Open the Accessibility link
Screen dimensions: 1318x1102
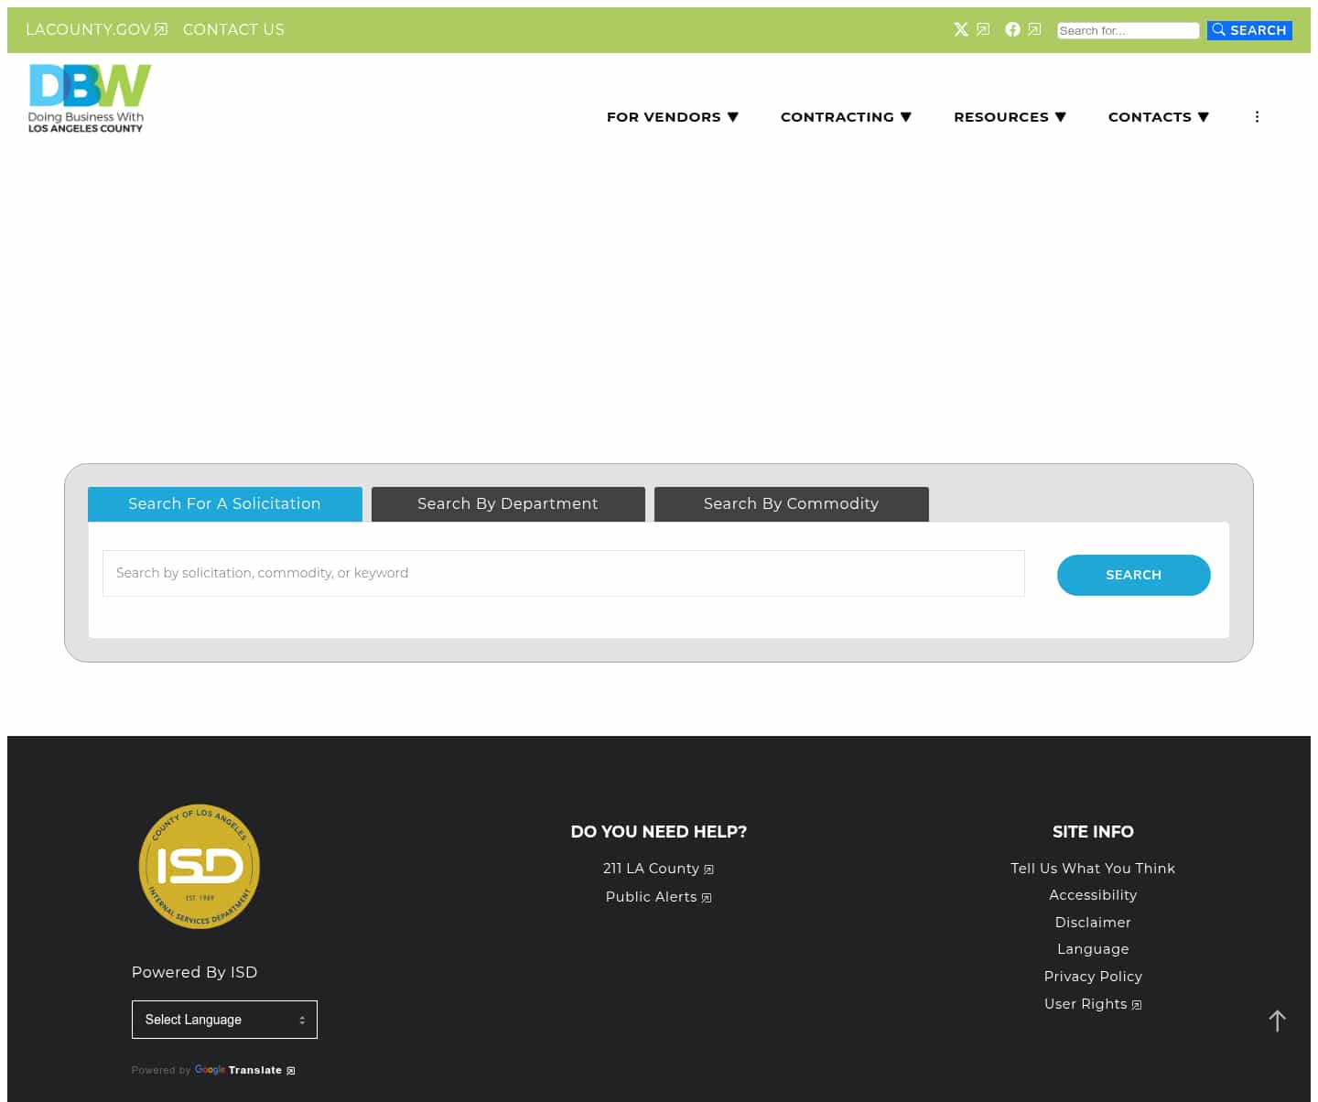coord(1093,895)
